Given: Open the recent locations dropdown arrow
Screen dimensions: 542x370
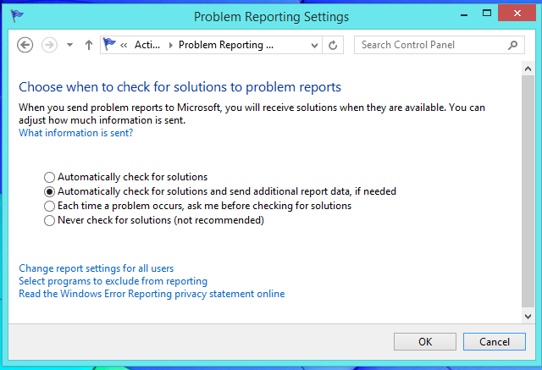Looking at the screenshot, I should [69, 45].
